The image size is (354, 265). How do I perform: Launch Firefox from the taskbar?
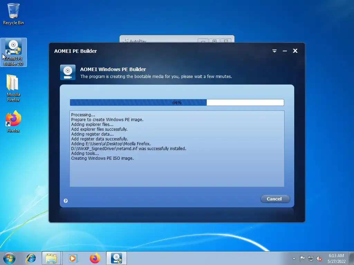(x=95, y=258)
